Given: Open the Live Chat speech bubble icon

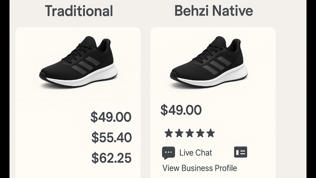Looking at the screenshot, I should [x=168, y=153].
